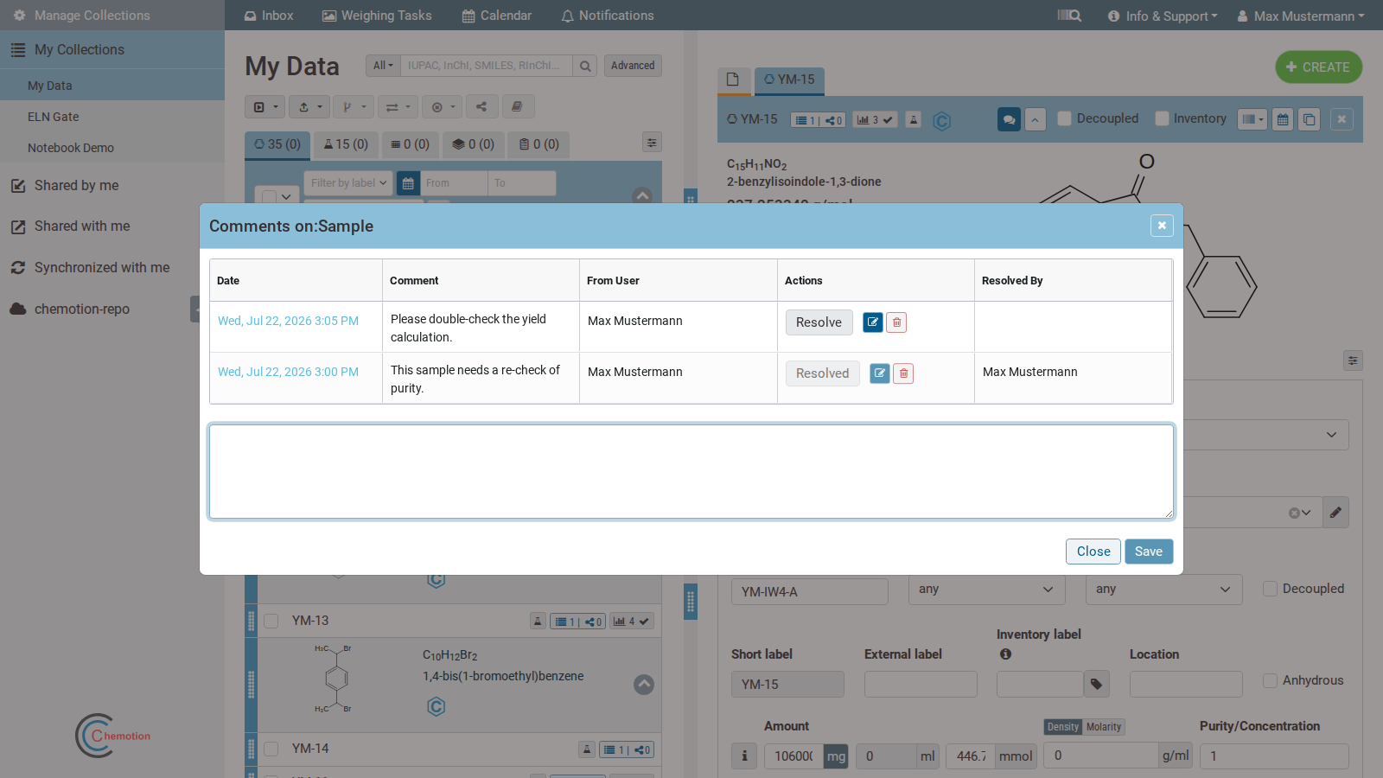Click the Density toggle label
The width and height of the screenshot is (1383, 778).
coord(1063,727)
